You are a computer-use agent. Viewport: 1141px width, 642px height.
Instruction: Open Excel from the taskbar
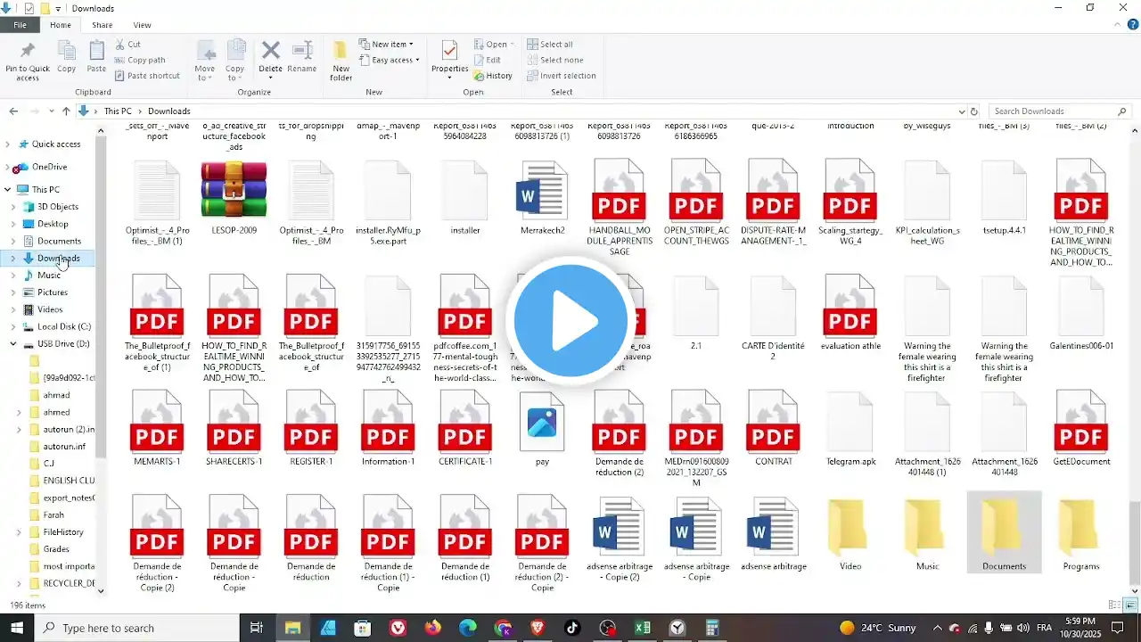point(643,628)
